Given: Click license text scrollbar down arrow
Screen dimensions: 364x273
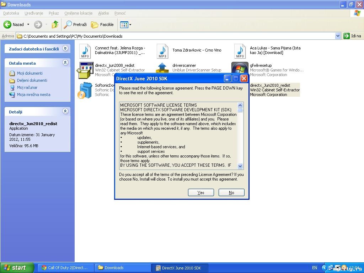Looking at the screenshot, I should pos(240,166).
